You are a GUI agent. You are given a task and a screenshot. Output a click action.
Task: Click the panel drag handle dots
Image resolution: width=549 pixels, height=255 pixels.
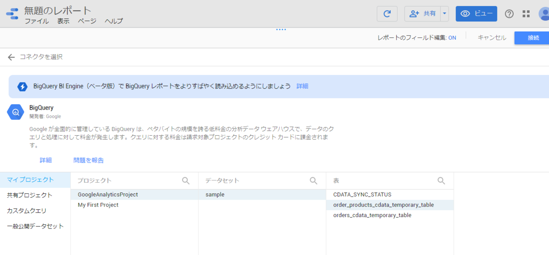[x=281, y=30]
